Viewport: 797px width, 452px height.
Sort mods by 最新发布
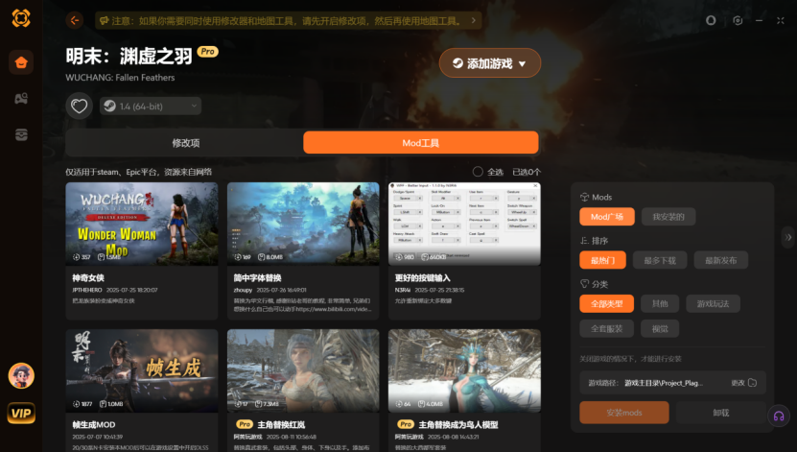click(721, 260)
